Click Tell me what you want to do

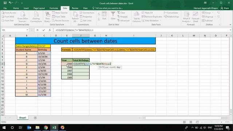[108, 8]
